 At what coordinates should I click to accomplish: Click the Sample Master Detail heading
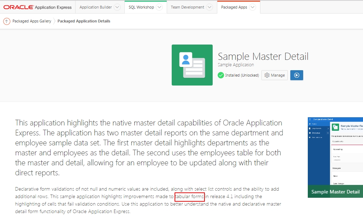[x=263, y=56]
